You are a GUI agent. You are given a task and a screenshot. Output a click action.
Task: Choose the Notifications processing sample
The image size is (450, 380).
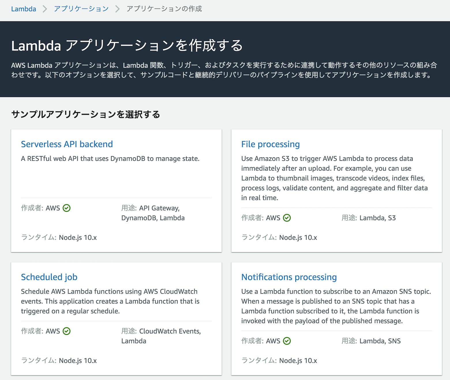pos(289,277)
